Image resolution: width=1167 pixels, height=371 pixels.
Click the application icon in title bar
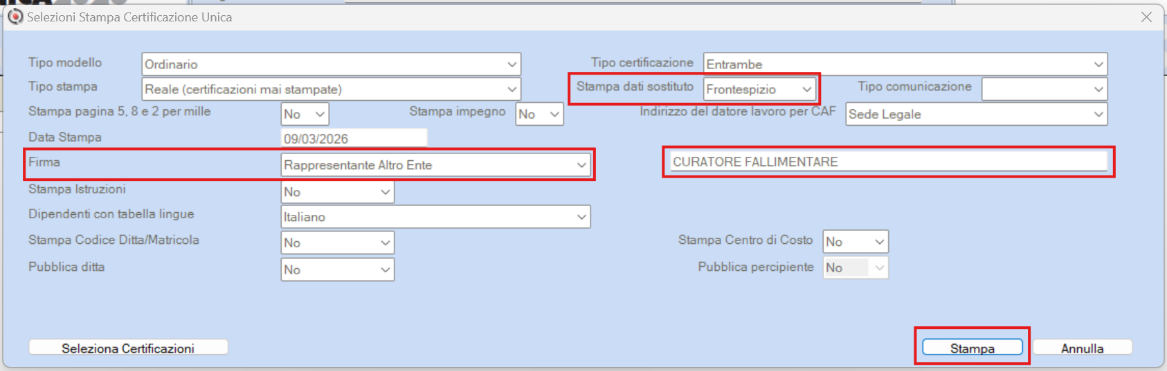click(x=15, y=17)
